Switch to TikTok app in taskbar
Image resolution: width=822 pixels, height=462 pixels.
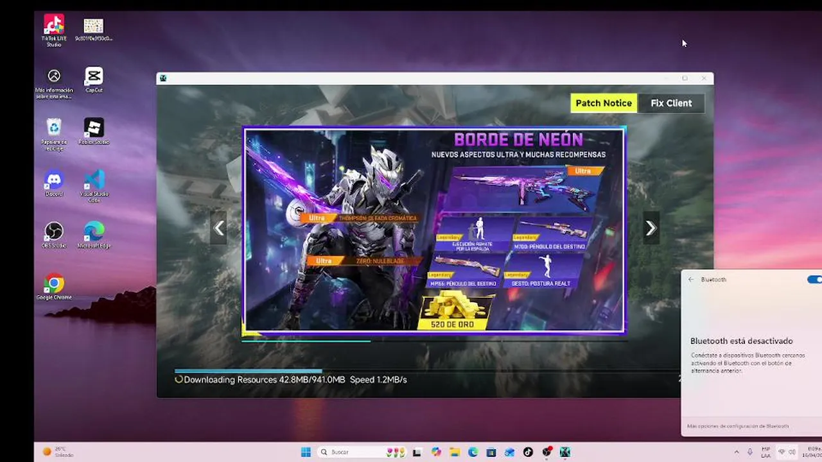click(528, 452)
